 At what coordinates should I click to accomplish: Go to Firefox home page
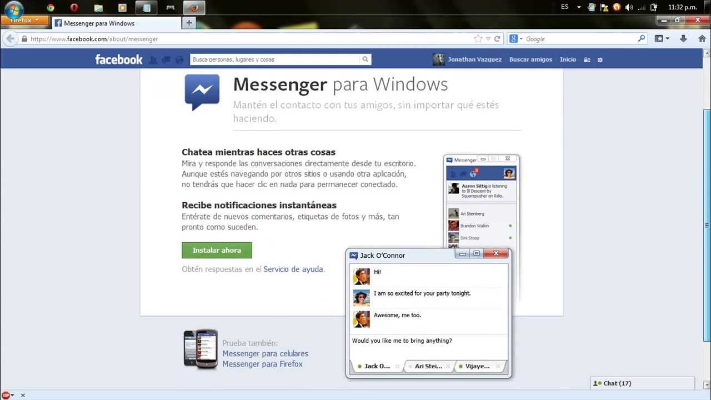click(702, 39)
